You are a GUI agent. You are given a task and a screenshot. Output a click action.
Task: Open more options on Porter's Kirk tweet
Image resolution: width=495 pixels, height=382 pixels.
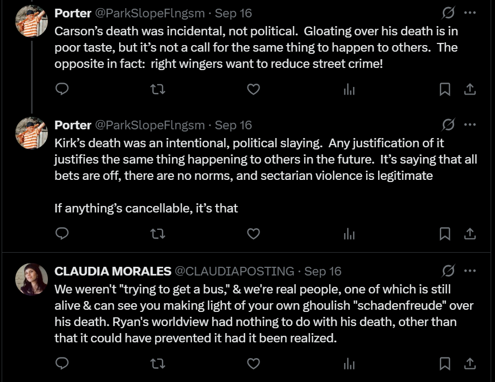469,125
